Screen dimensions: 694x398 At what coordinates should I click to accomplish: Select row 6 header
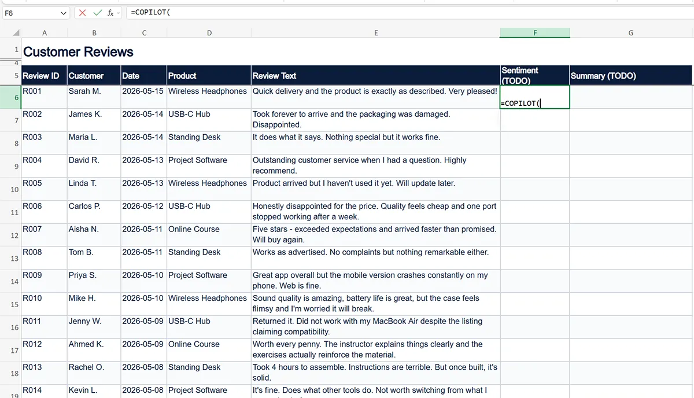[x=11, y=97]
